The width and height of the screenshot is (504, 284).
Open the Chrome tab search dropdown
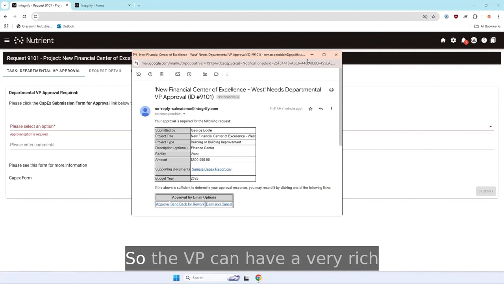[5, 6]
